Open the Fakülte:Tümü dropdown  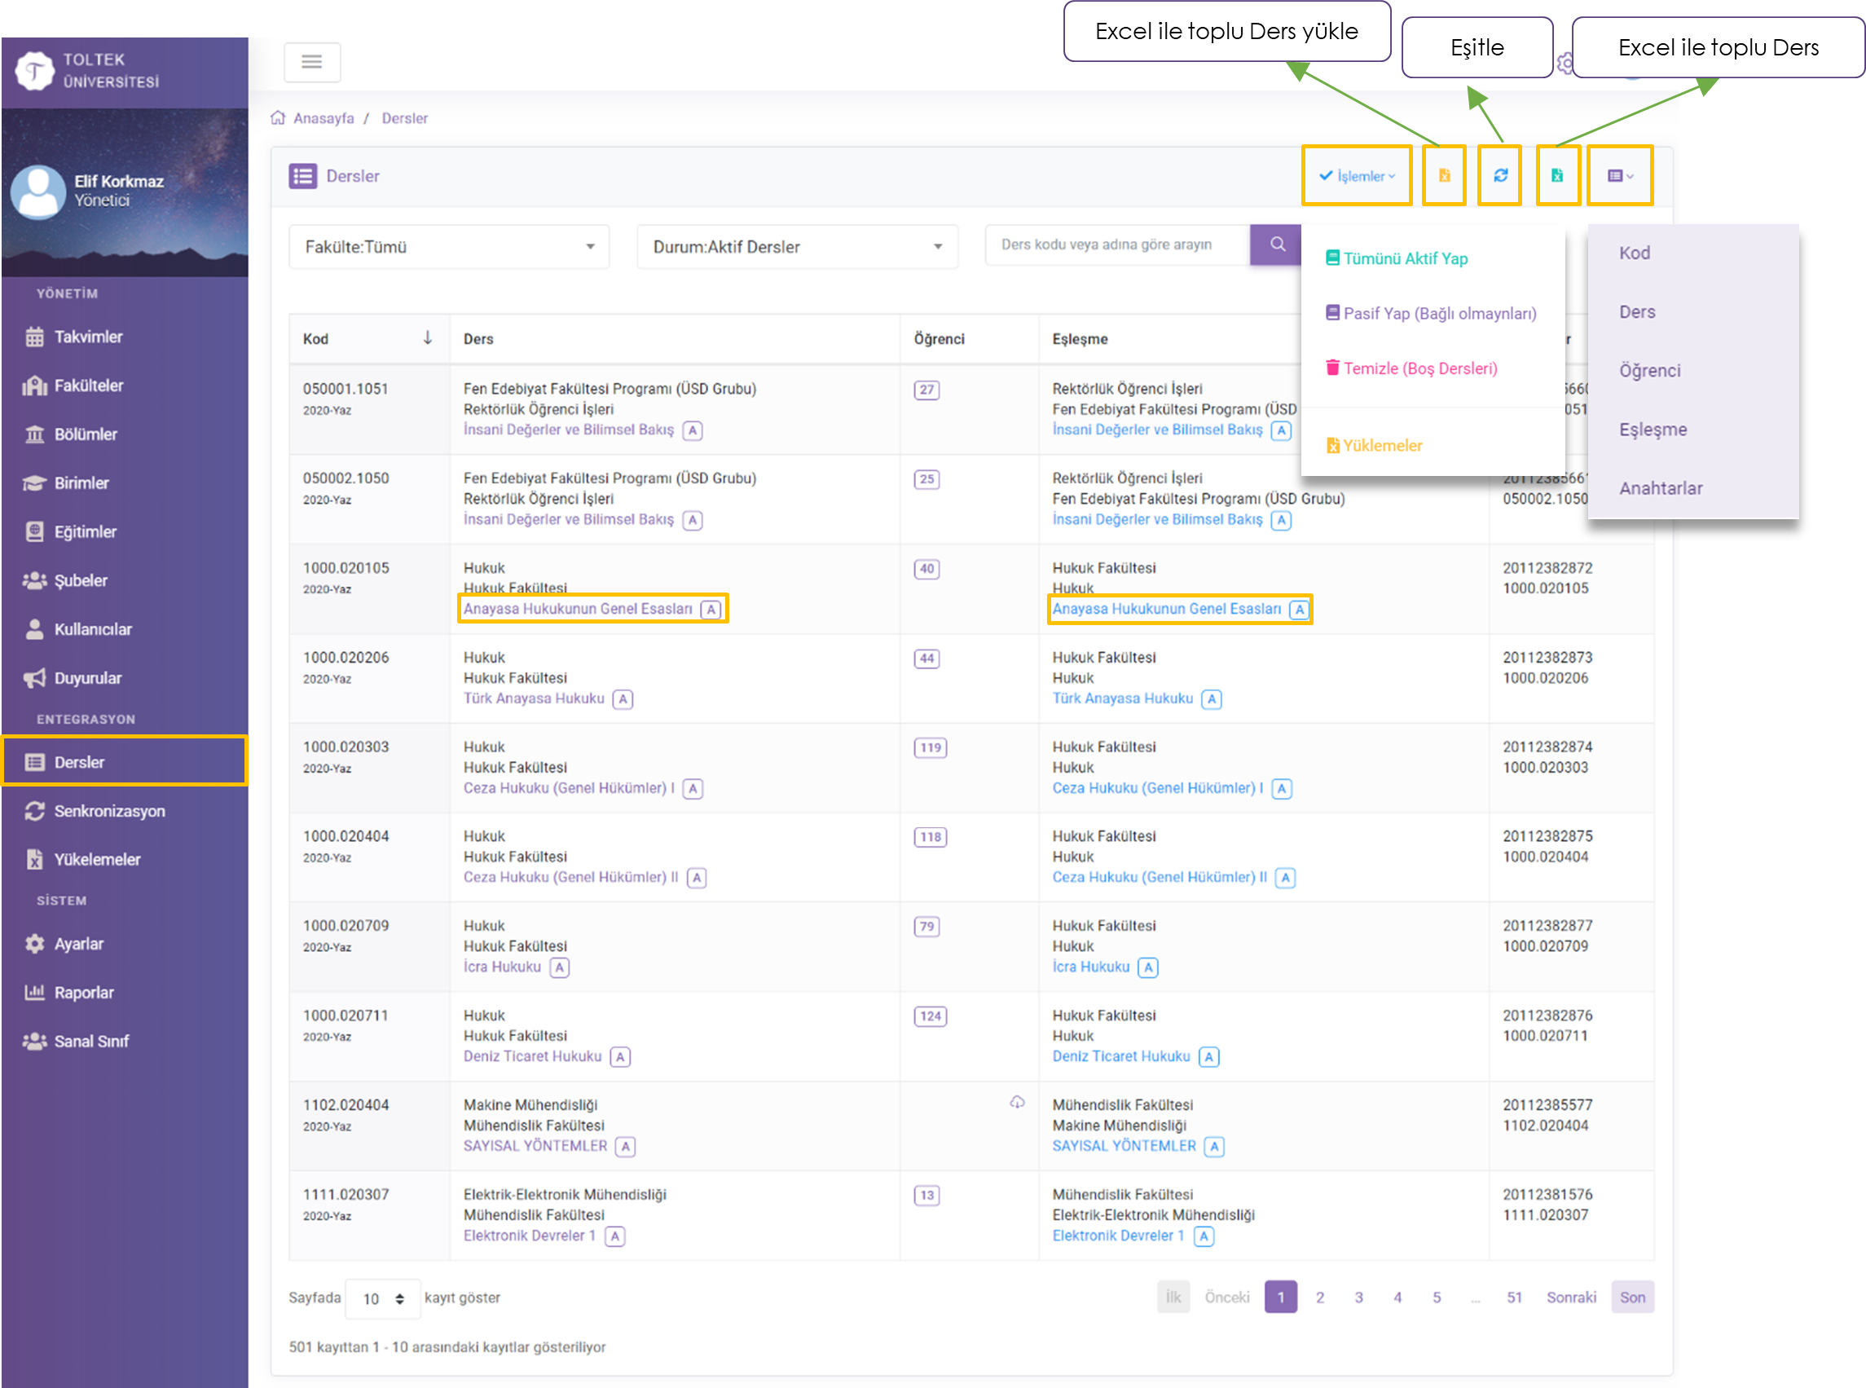click(448, 247)
